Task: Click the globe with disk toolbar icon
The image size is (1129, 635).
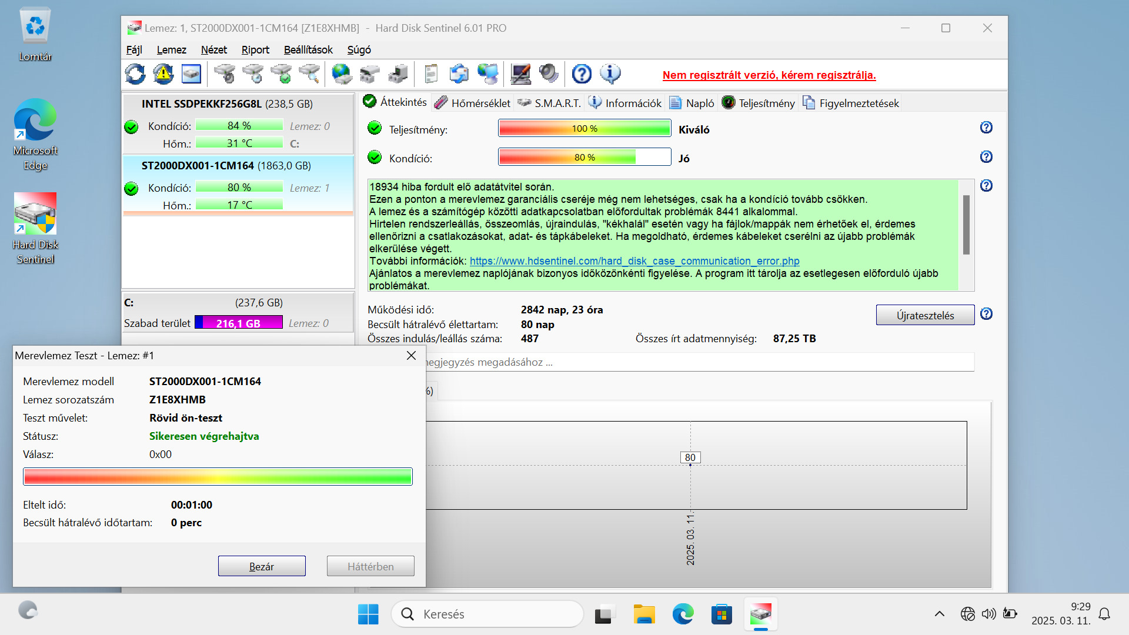Action: click(x=342, y=74)
